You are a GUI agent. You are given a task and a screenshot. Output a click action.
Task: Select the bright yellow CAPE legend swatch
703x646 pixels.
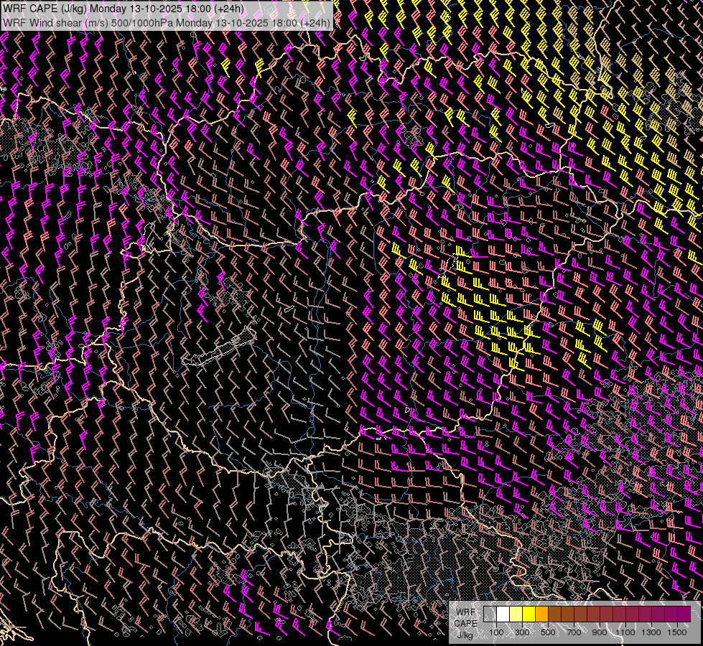coord(529,614)
